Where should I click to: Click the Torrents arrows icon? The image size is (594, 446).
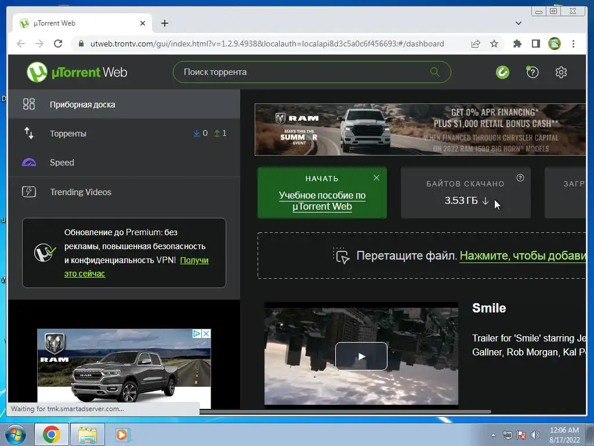coord(29,133)
